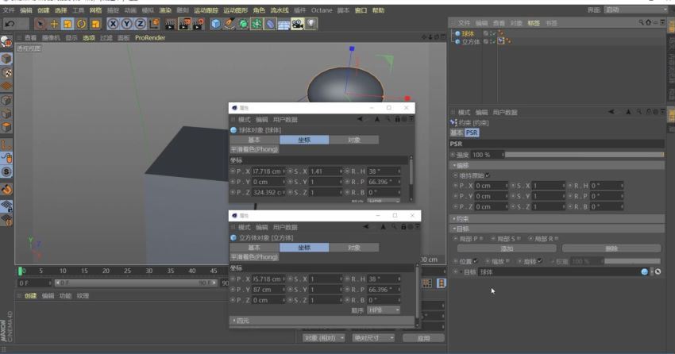Open the small arrow menu beside target field
Screen dimensions: 675x354
(x=651, y=271)
